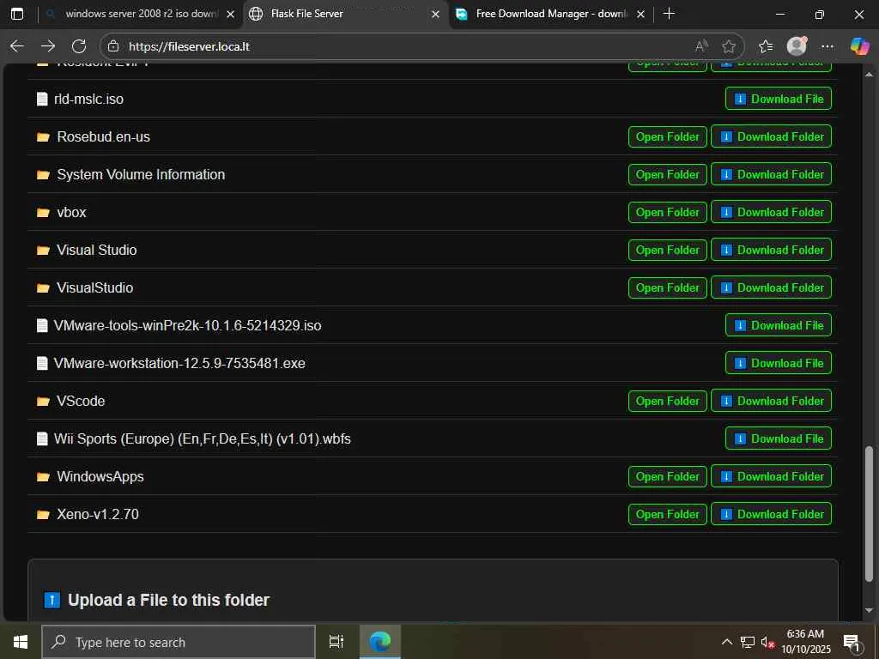Click the VScode folder icon
Image resolution: width=879 pixels, height=659 pixels.
pos(43,402)
